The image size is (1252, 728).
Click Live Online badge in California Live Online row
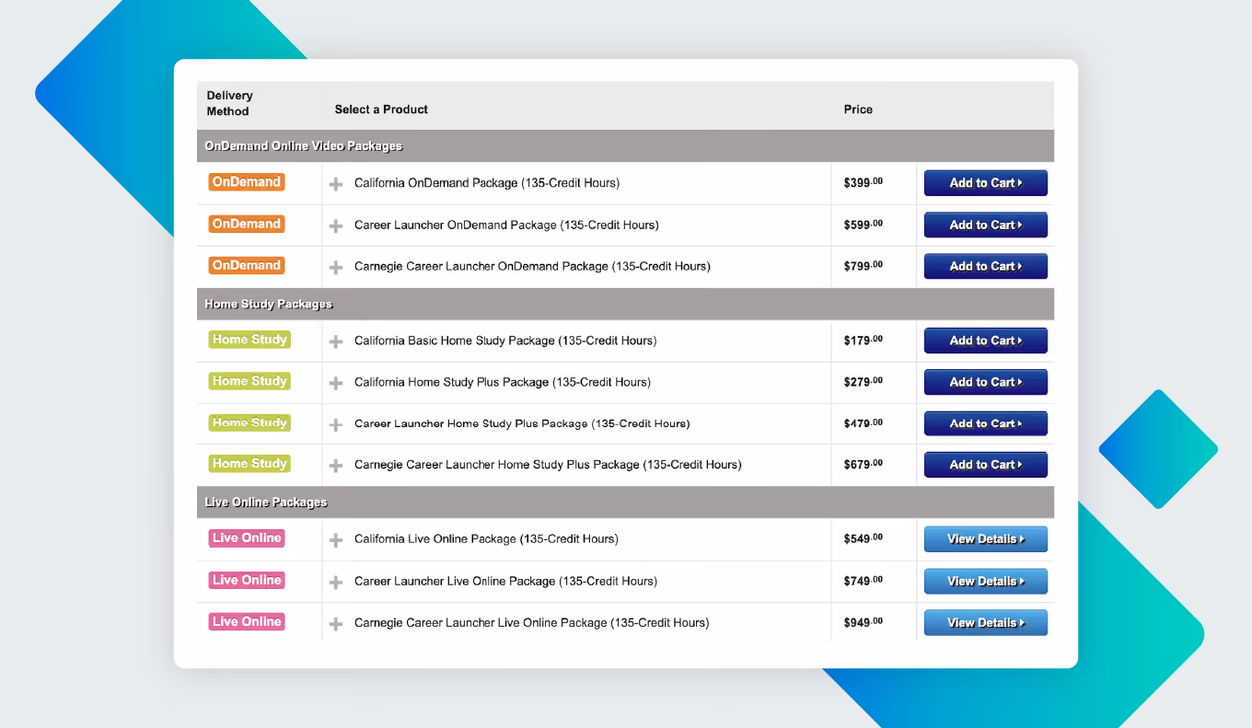point(247,538)
